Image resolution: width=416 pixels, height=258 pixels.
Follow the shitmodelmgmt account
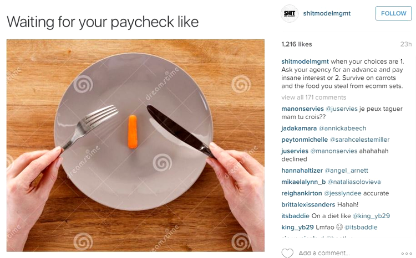point(393,13)
